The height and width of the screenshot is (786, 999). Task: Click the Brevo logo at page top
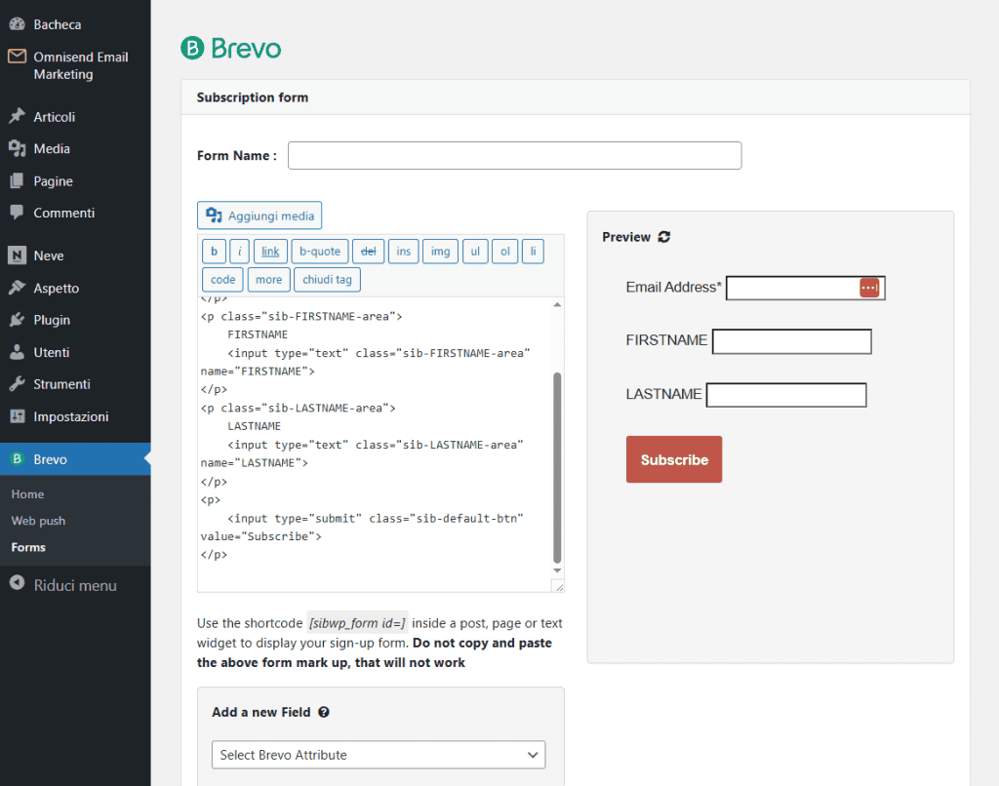pyautogui.click(x=230, y=49)
